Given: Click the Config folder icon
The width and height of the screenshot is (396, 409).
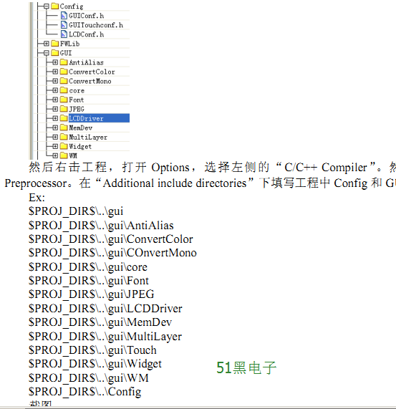Looking at the screenshot, I should pos(54,6).
